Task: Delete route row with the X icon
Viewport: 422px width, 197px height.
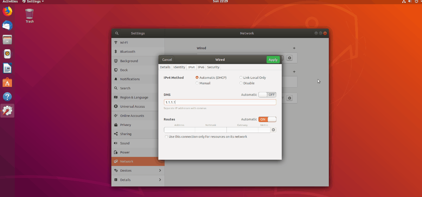Action: [x=274, y=130]
